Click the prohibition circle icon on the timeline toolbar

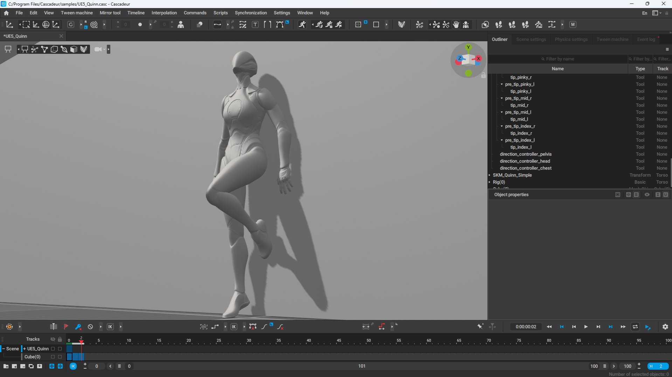pos(90,327)
